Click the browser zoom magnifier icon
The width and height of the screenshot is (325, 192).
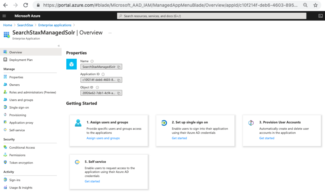click(x=305, y=5)
